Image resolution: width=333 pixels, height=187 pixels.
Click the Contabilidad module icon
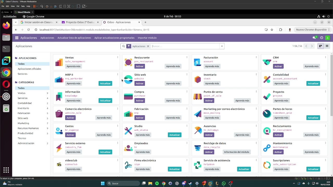point(267,79)
